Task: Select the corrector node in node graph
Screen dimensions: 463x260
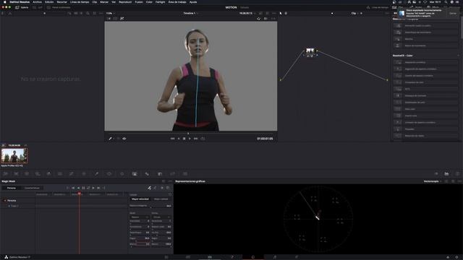Action: 310,51
